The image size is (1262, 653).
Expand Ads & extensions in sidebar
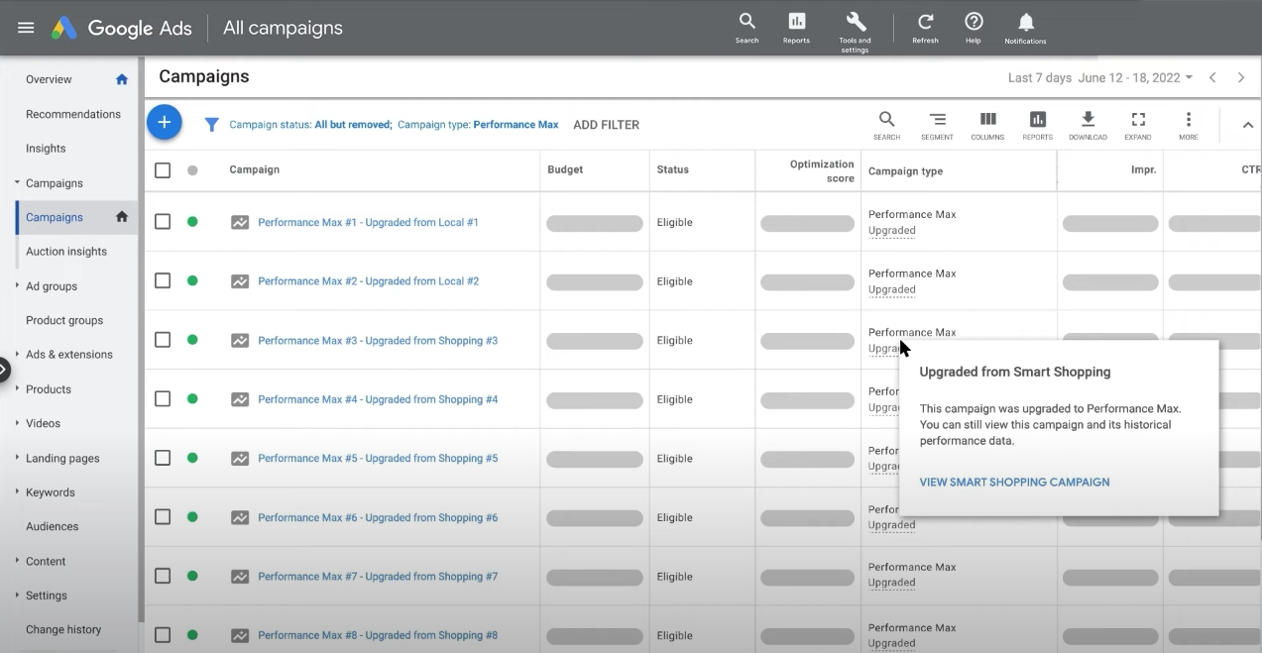coord(17,354)
